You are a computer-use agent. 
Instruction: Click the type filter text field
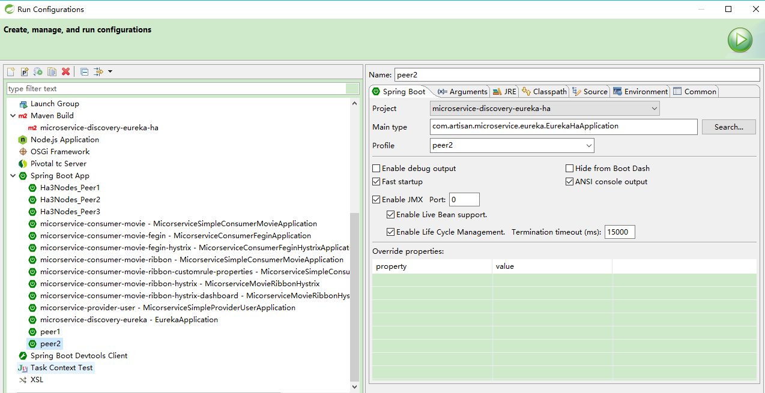click(177, 89)
